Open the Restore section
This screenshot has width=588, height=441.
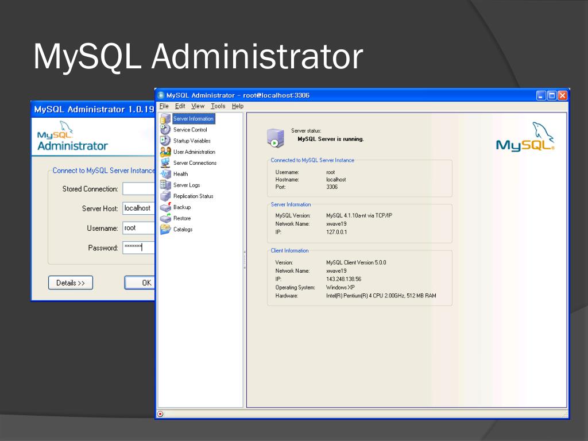(x=182, y=218)
